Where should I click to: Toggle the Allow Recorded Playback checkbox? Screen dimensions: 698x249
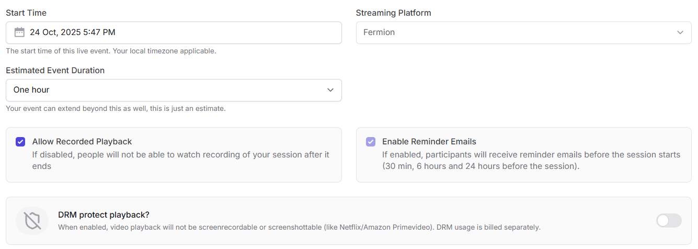coord(20,142)
